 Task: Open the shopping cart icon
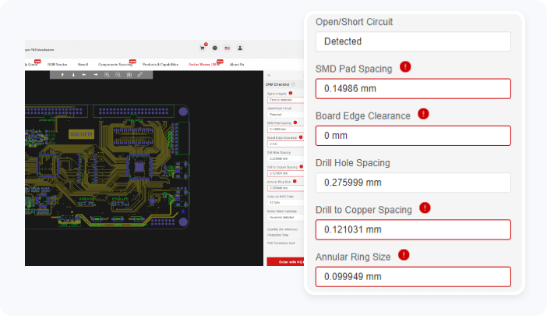point(203,48)
